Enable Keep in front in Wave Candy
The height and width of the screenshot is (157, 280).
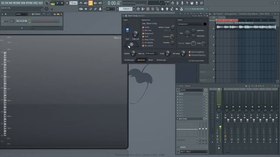[148, 40]
